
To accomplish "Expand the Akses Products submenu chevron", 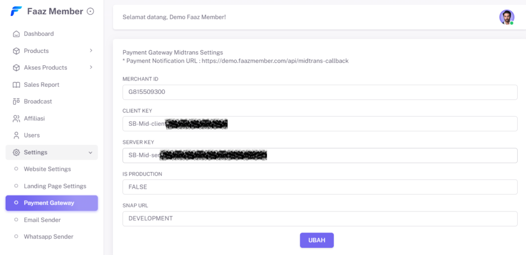I will 91,68.
